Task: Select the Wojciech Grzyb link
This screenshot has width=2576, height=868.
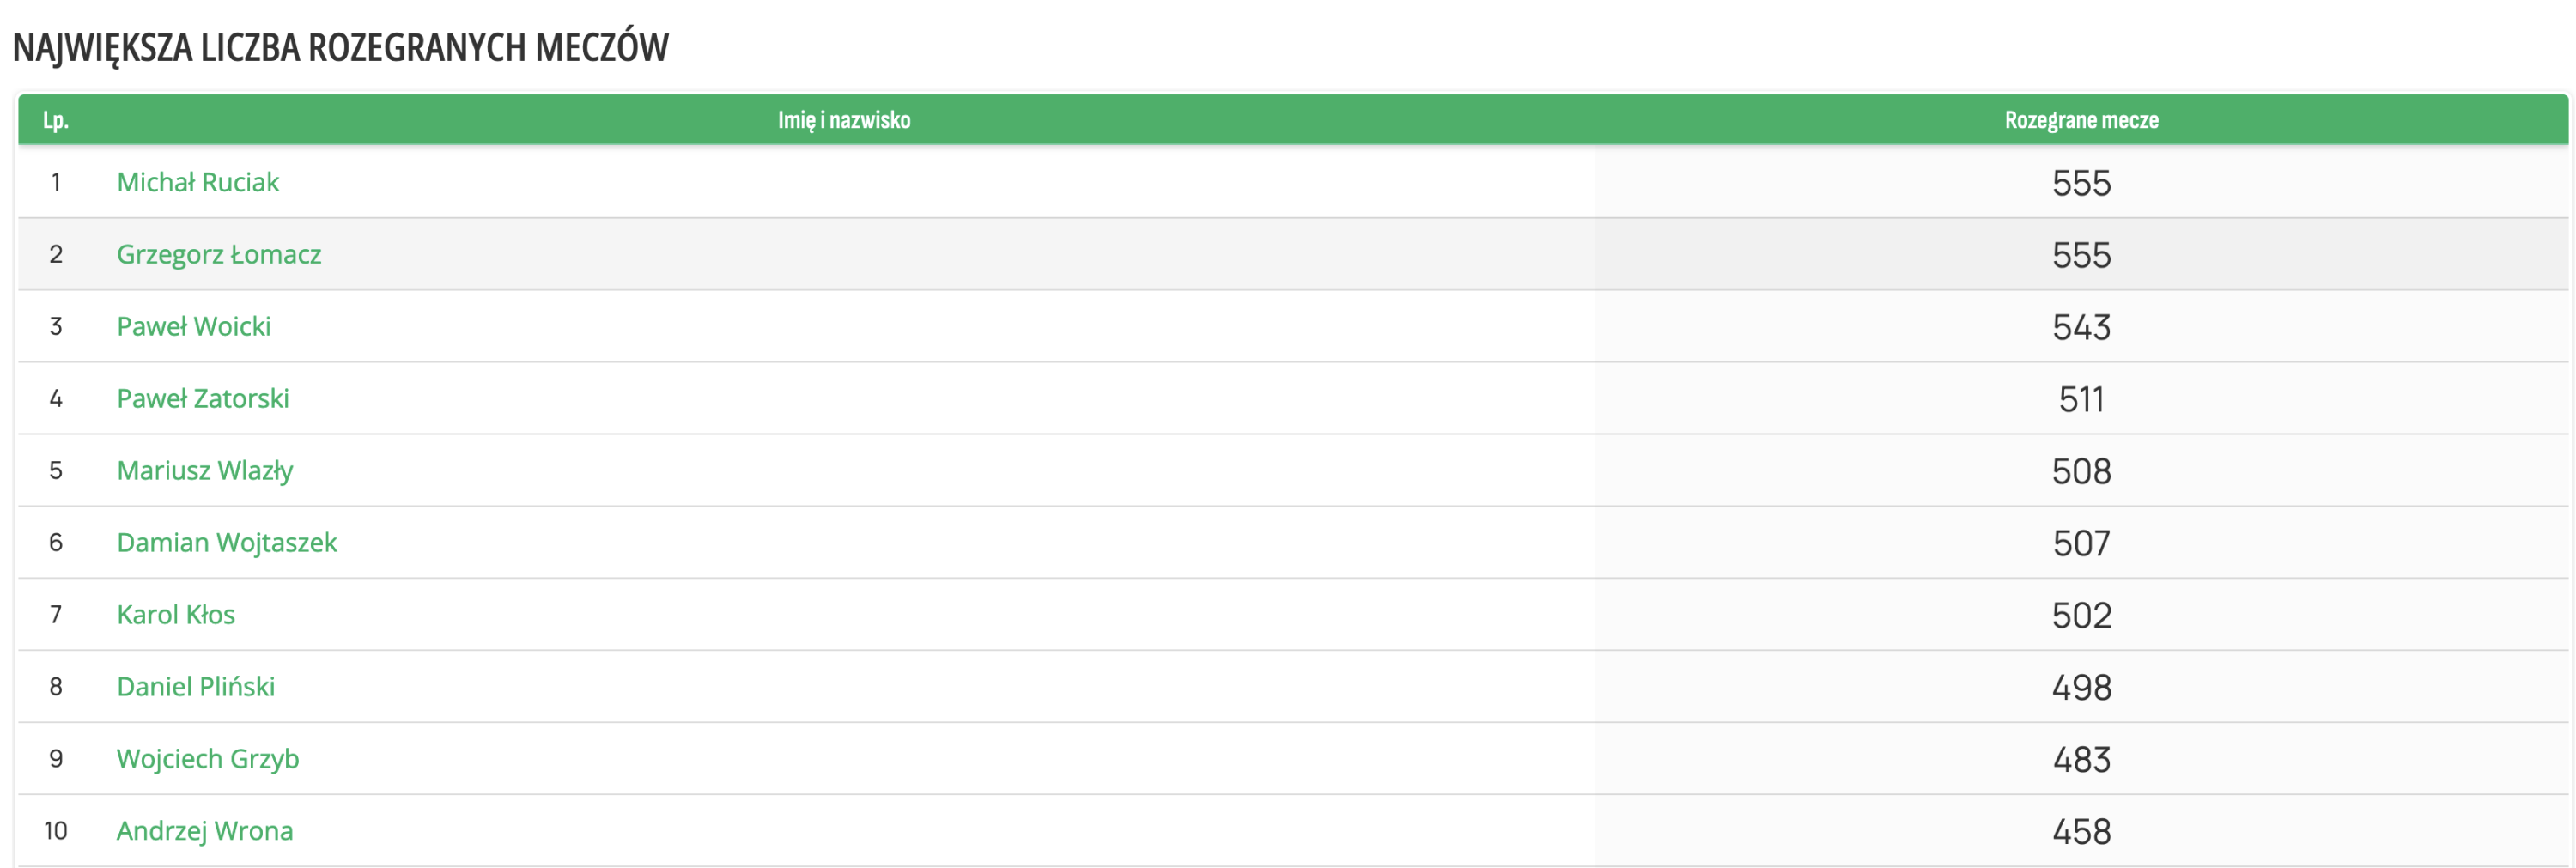Action: click(x=208, y=758)
